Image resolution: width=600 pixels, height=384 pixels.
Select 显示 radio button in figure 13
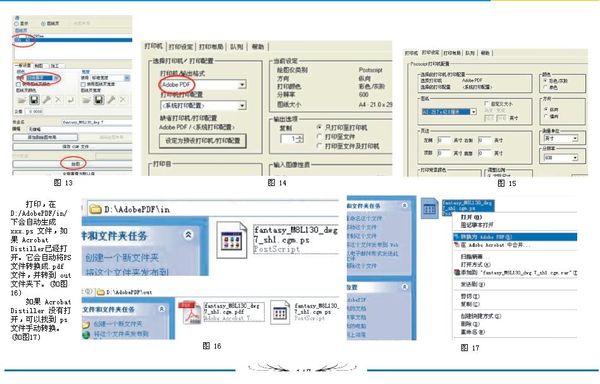[x=16, y=23]
